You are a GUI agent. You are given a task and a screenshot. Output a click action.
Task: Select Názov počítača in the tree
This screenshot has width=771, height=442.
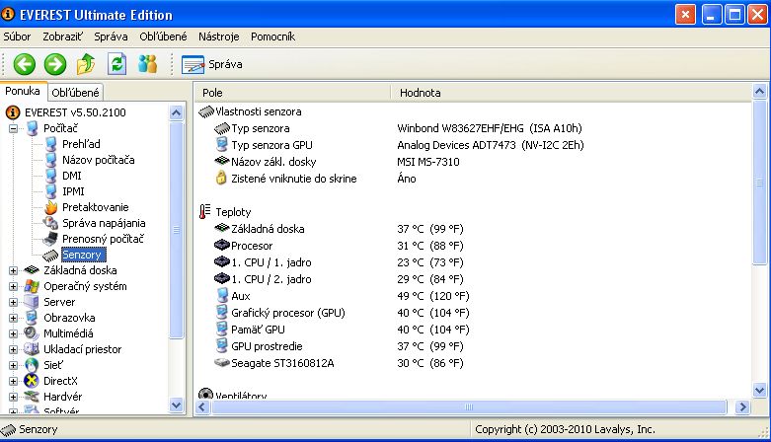point(99,160)
